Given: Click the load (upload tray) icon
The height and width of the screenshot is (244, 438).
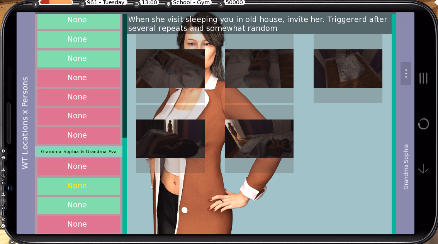Looking at the screenshot, I should click(x=3, y=194).
